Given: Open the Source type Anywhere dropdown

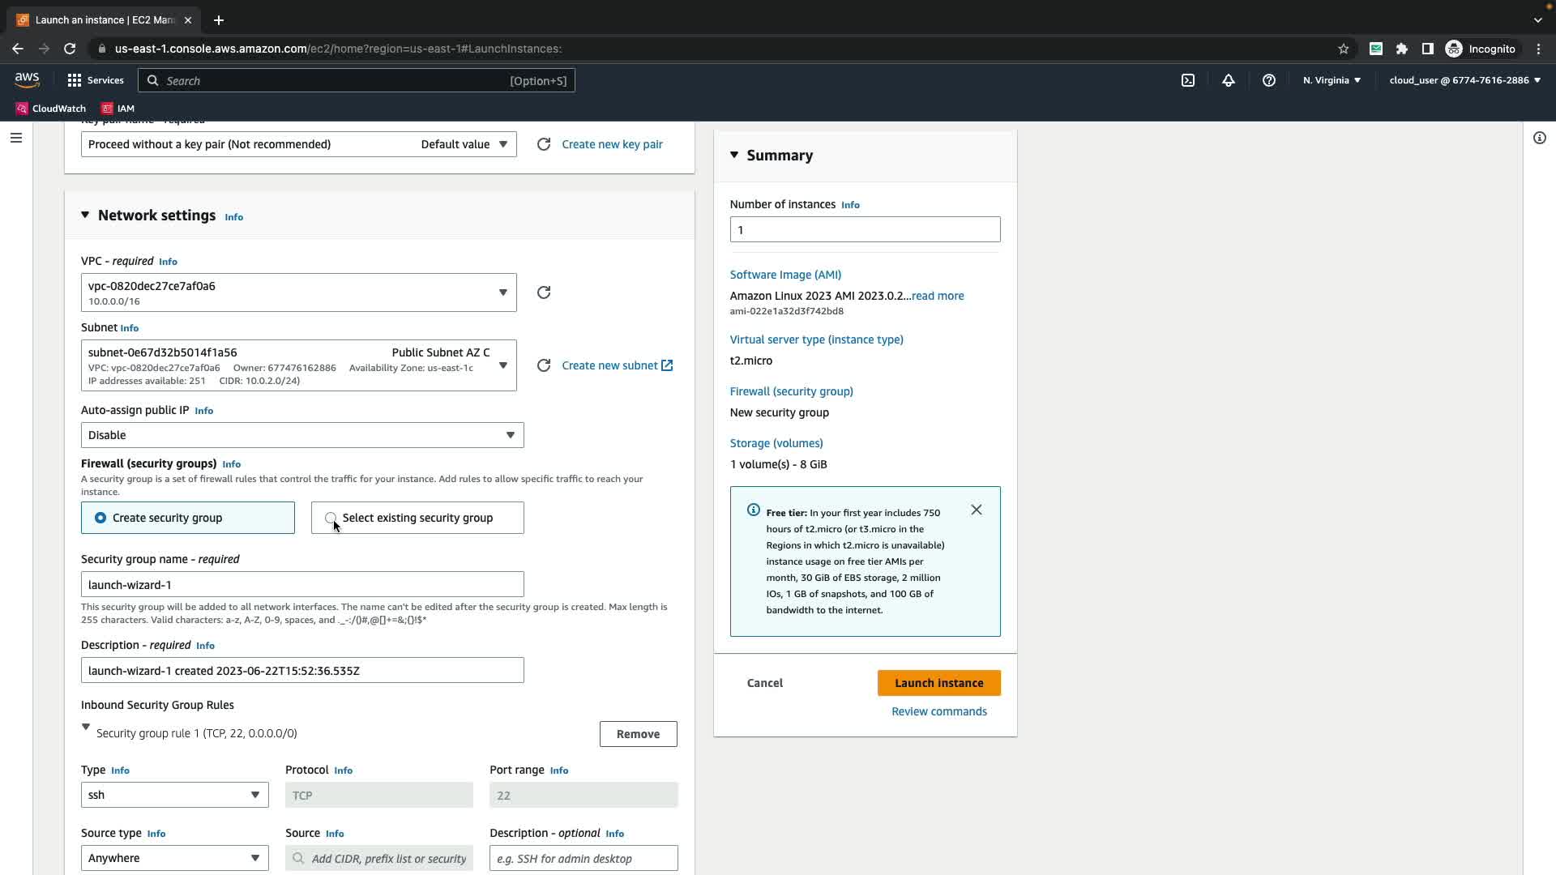Looking at the screenshot, I should [174, 858].
